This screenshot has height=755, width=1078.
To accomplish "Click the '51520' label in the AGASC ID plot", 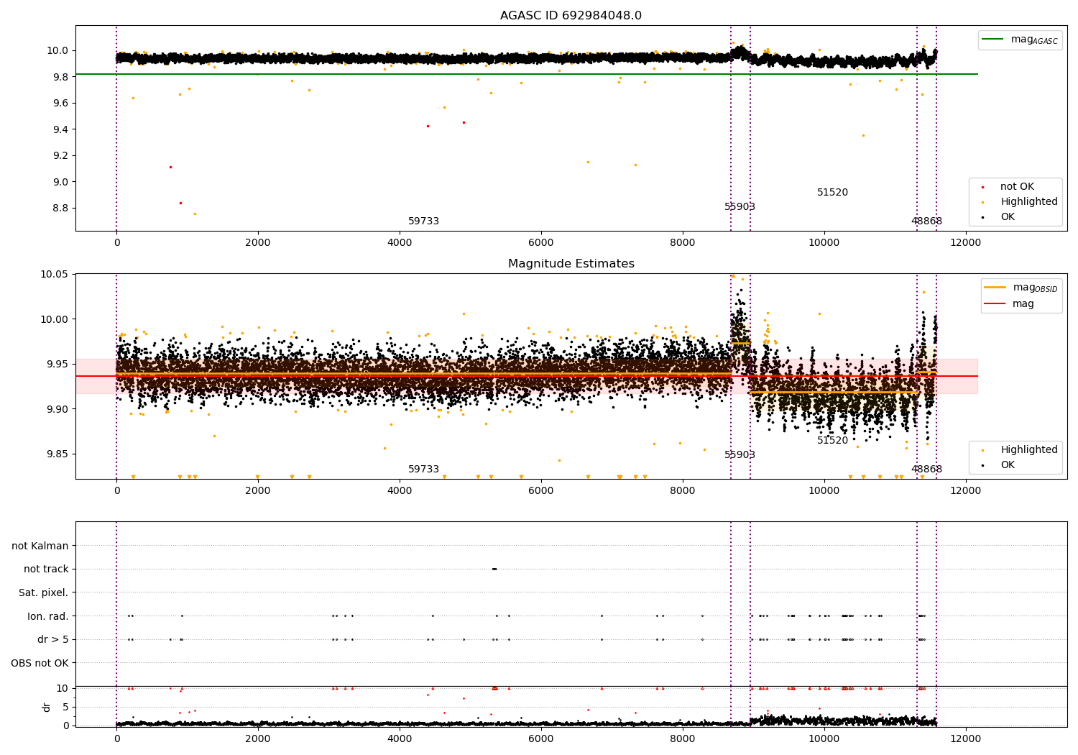I will (x=832, y=193).
